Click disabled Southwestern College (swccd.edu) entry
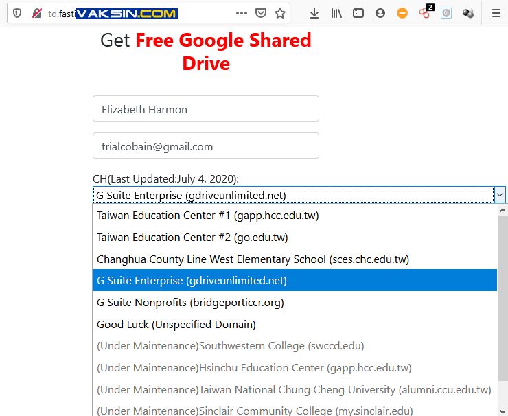Viewport: 508px width, 416px height. (295, 346)
